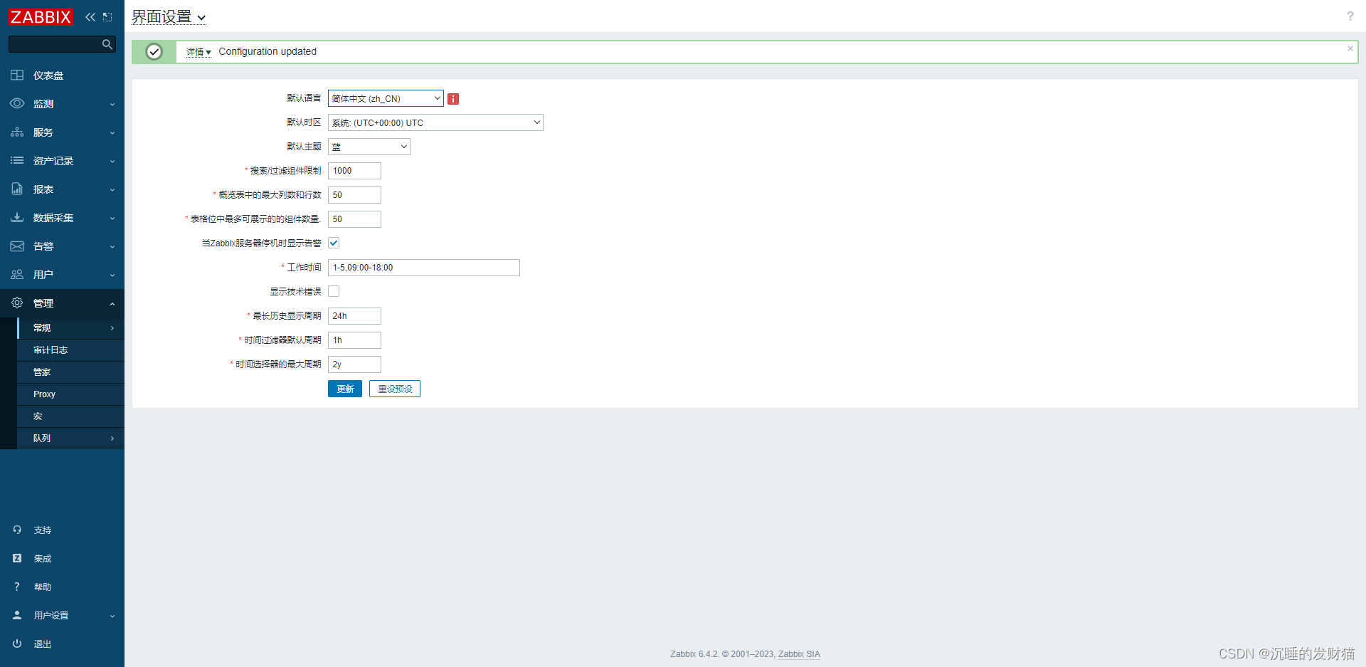This screenshot has height=667, width=1366.
Task: Click the green checkmark success icon
Action: [x=154, y=52]
